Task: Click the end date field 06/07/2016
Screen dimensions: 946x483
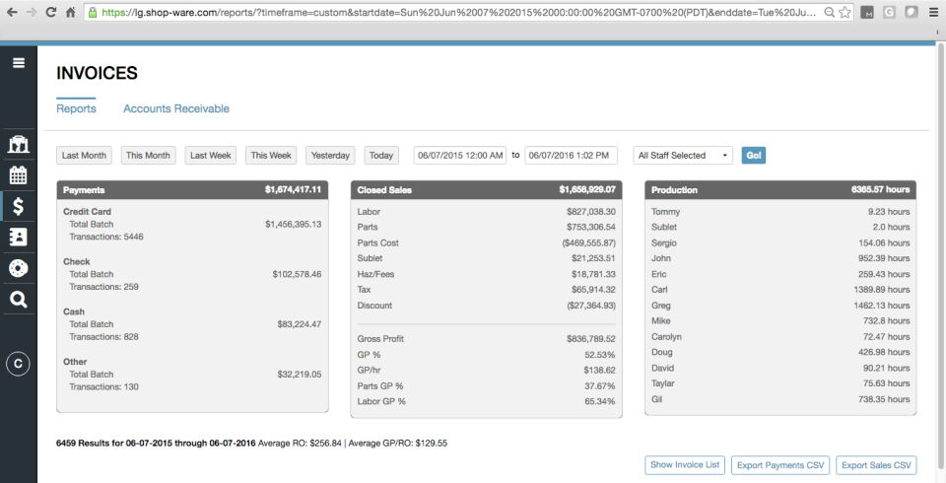Action: pyautogui.click(x=571, y=155)
